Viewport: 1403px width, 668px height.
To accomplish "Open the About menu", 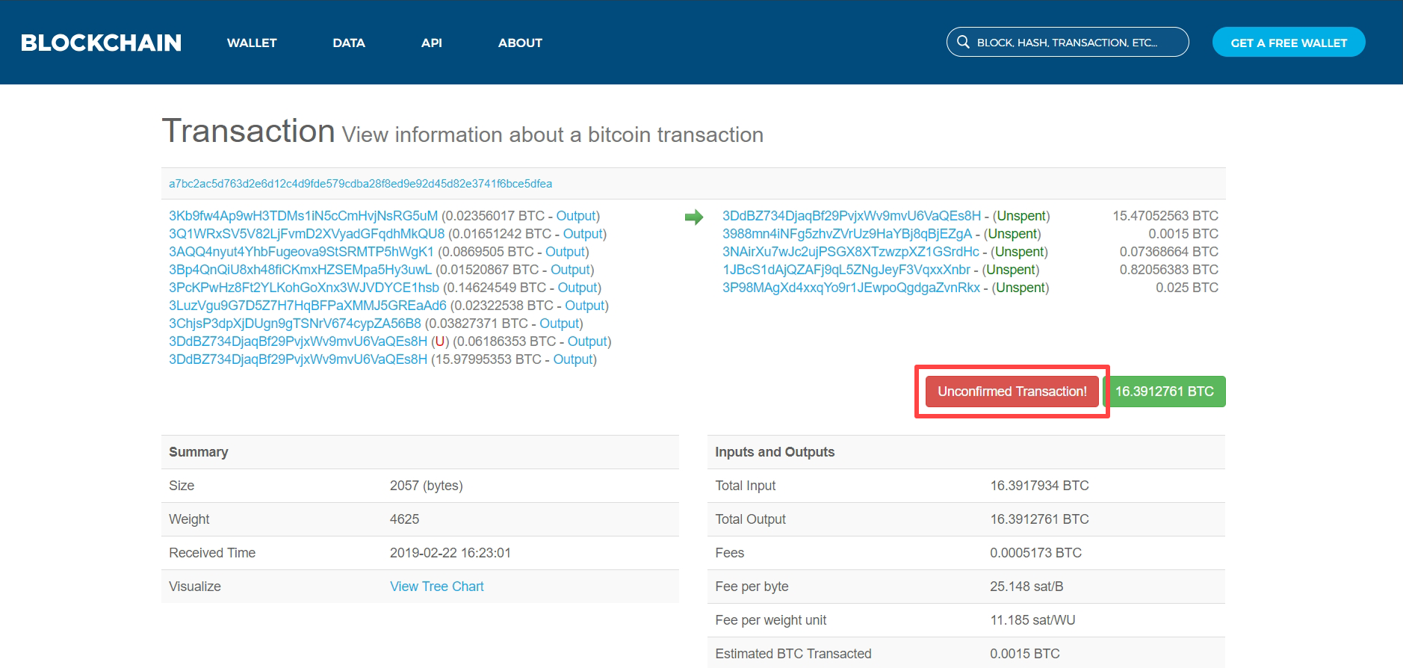I will (520, 43).
